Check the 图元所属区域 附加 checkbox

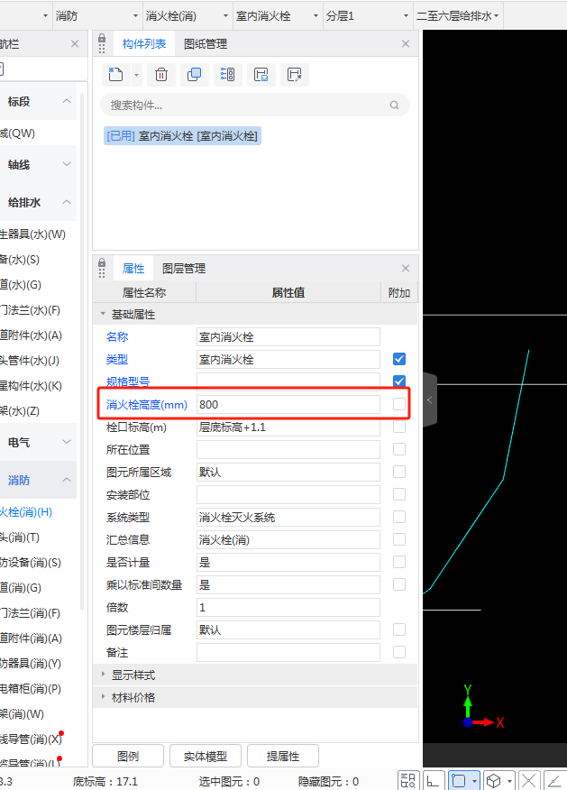(399, 472)
